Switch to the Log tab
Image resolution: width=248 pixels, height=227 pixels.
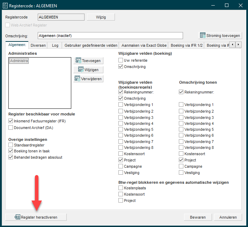55,45
